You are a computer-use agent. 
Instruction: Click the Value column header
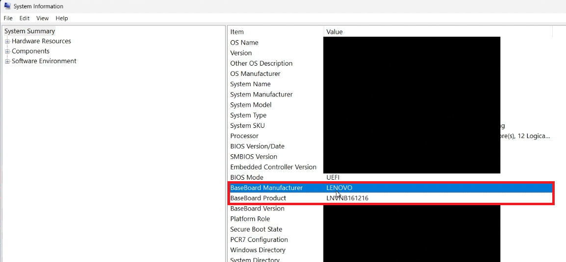point(438,32)
